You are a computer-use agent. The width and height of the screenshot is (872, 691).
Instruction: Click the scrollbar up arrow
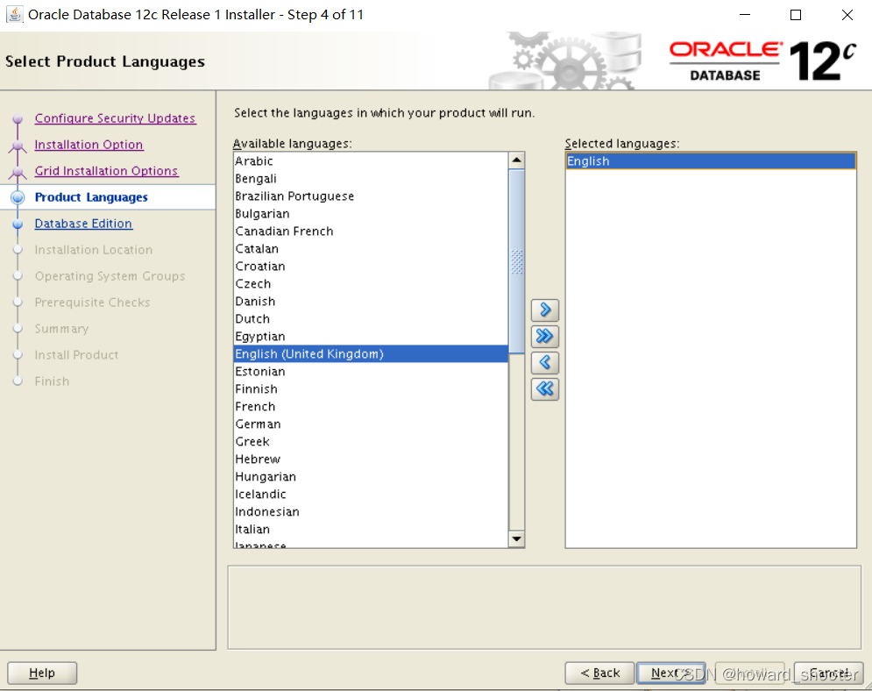516,159
